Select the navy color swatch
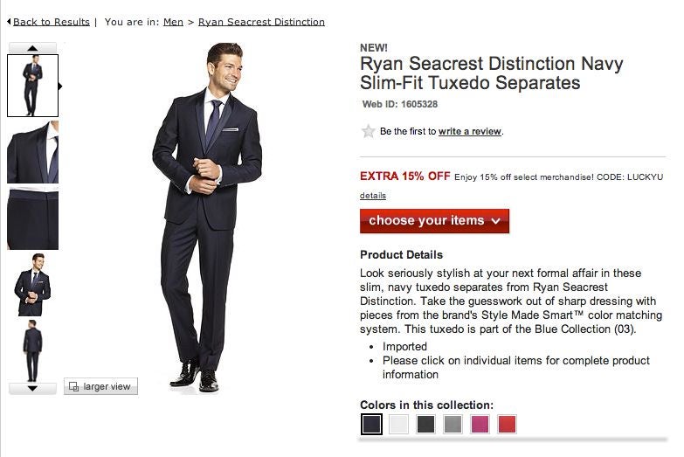Viewport: 684px width, 457px height. 371,425
